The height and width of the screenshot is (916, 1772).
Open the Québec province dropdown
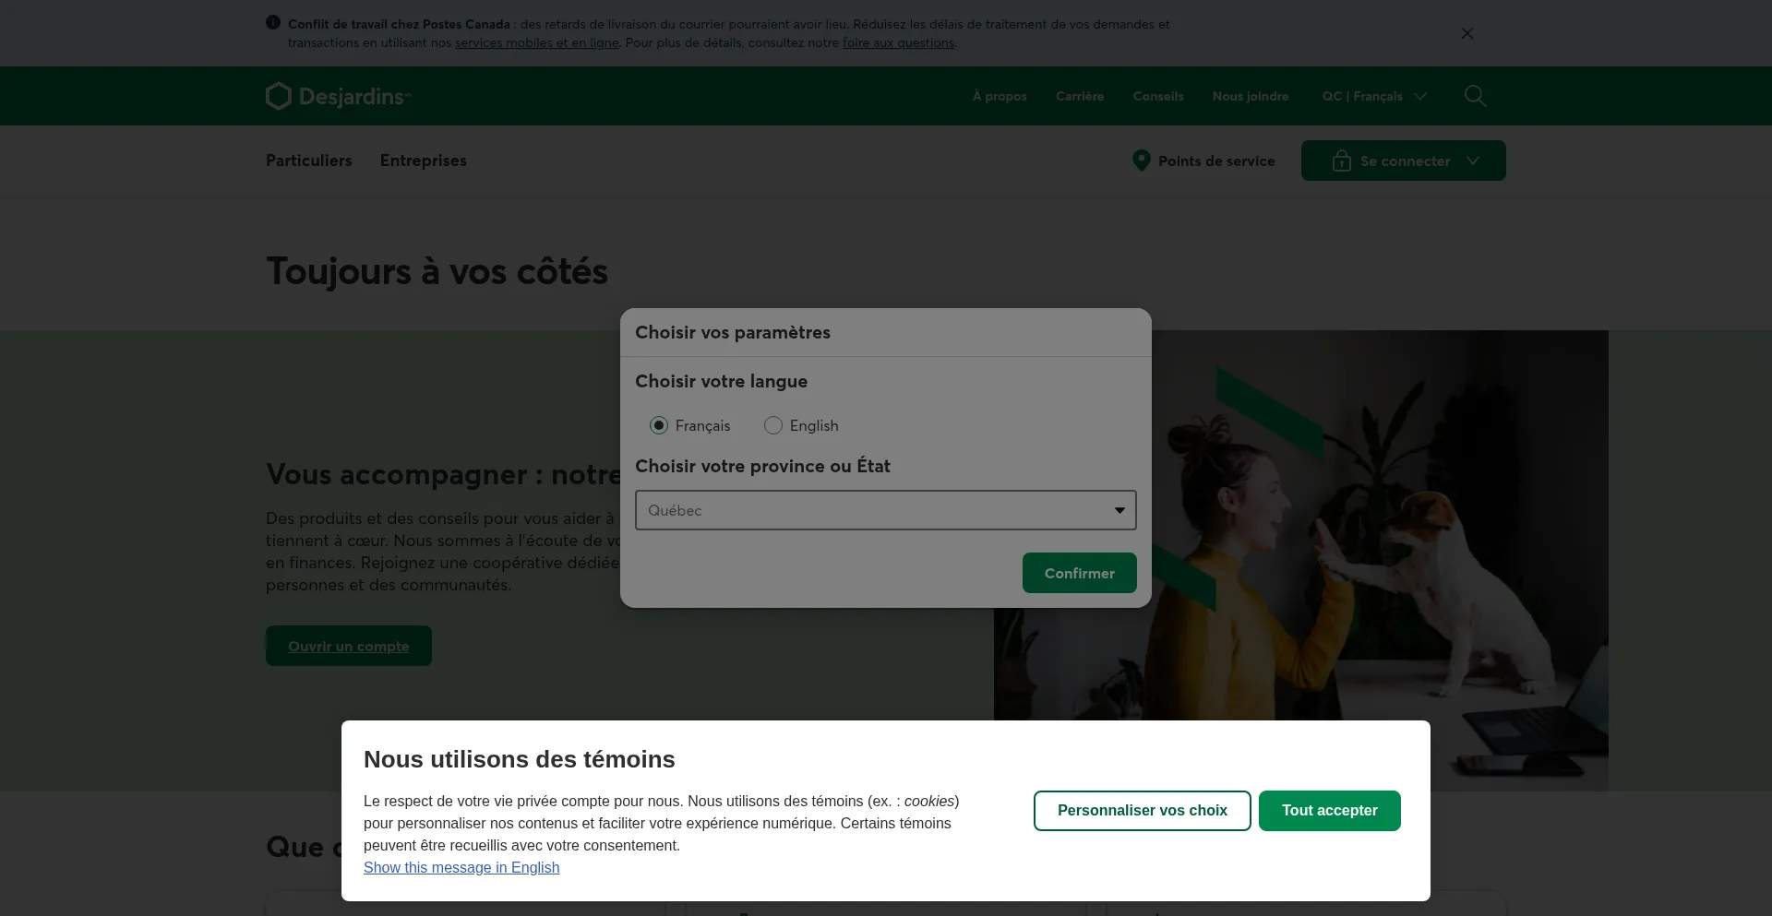tap(886, 510)
